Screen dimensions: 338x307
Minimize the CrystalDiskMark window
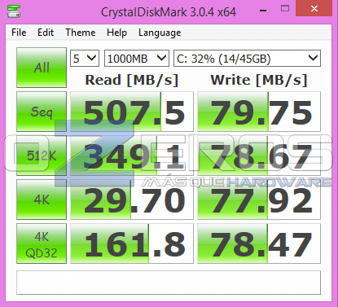(x=263, y=10)
